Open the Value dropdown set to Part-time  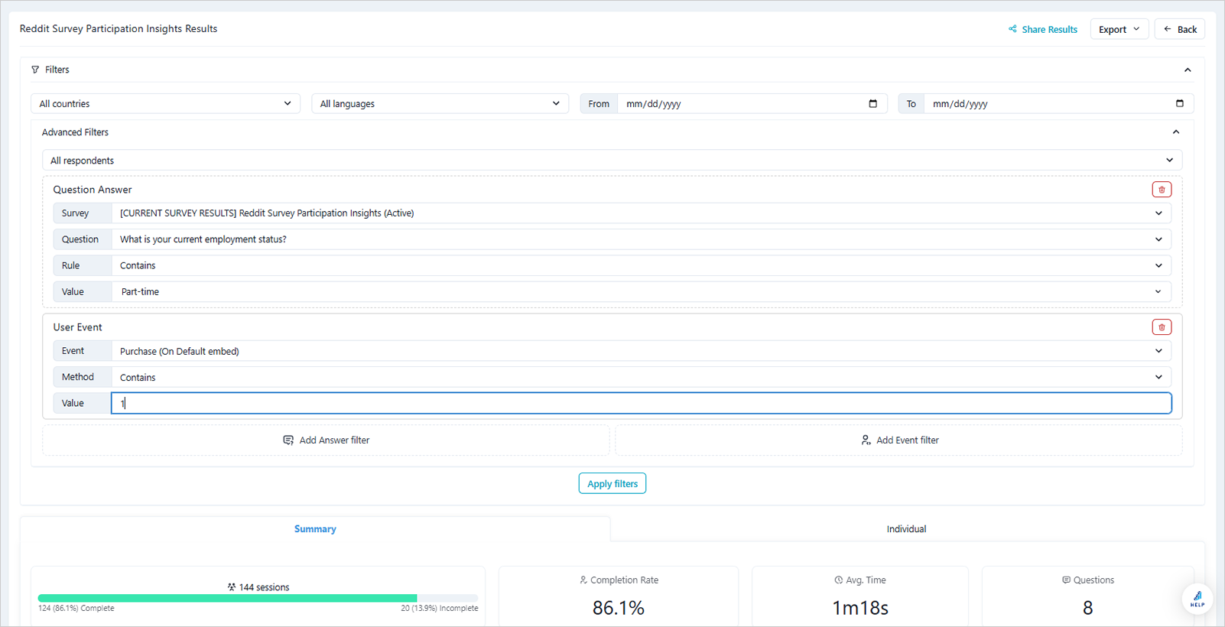tap(641, 291)
